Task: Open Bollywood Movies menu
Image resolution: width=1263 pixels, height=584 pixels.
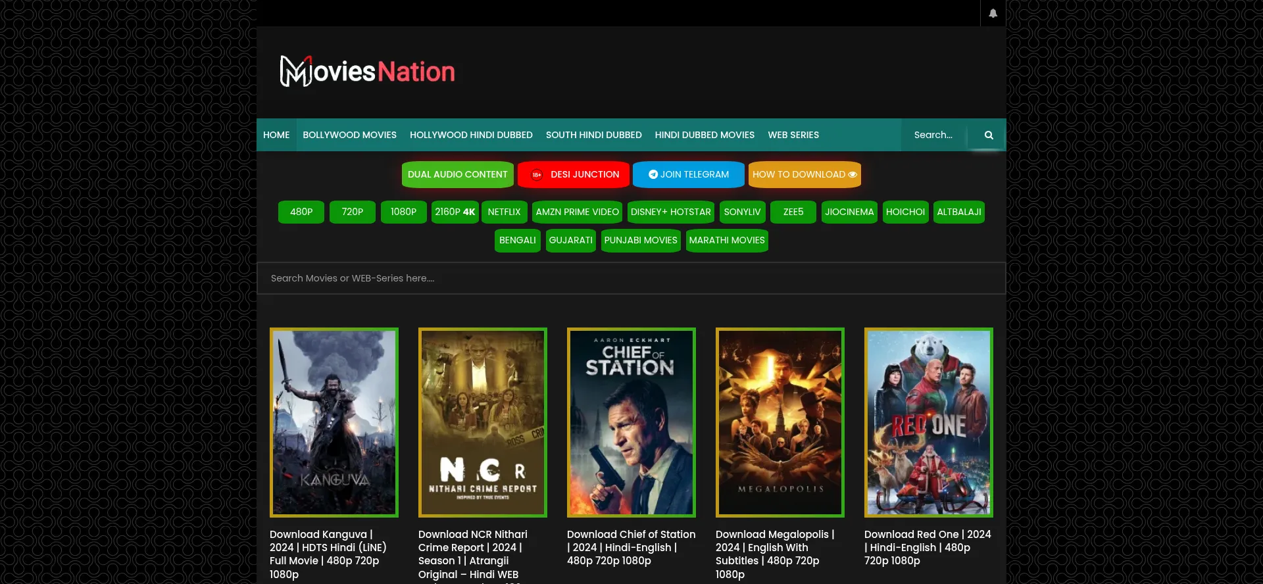Action: pos(349,135)
